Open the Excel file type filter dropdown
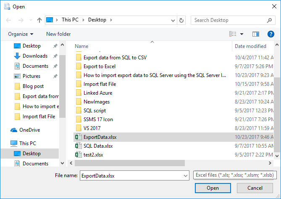 234,175
